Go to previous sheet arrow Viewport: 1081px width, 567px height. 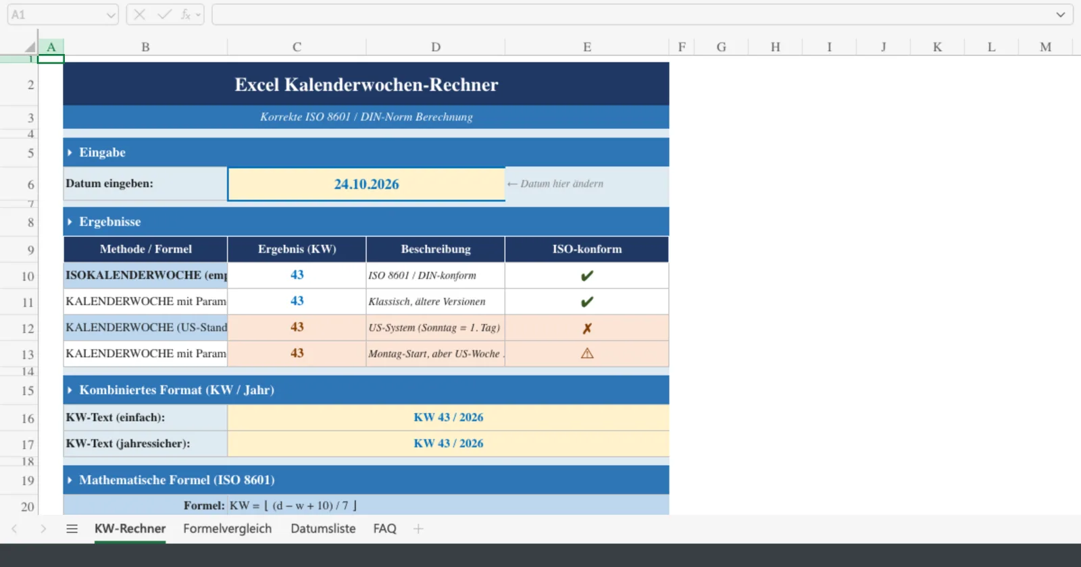pyautogui.click(x=15, y=529)
